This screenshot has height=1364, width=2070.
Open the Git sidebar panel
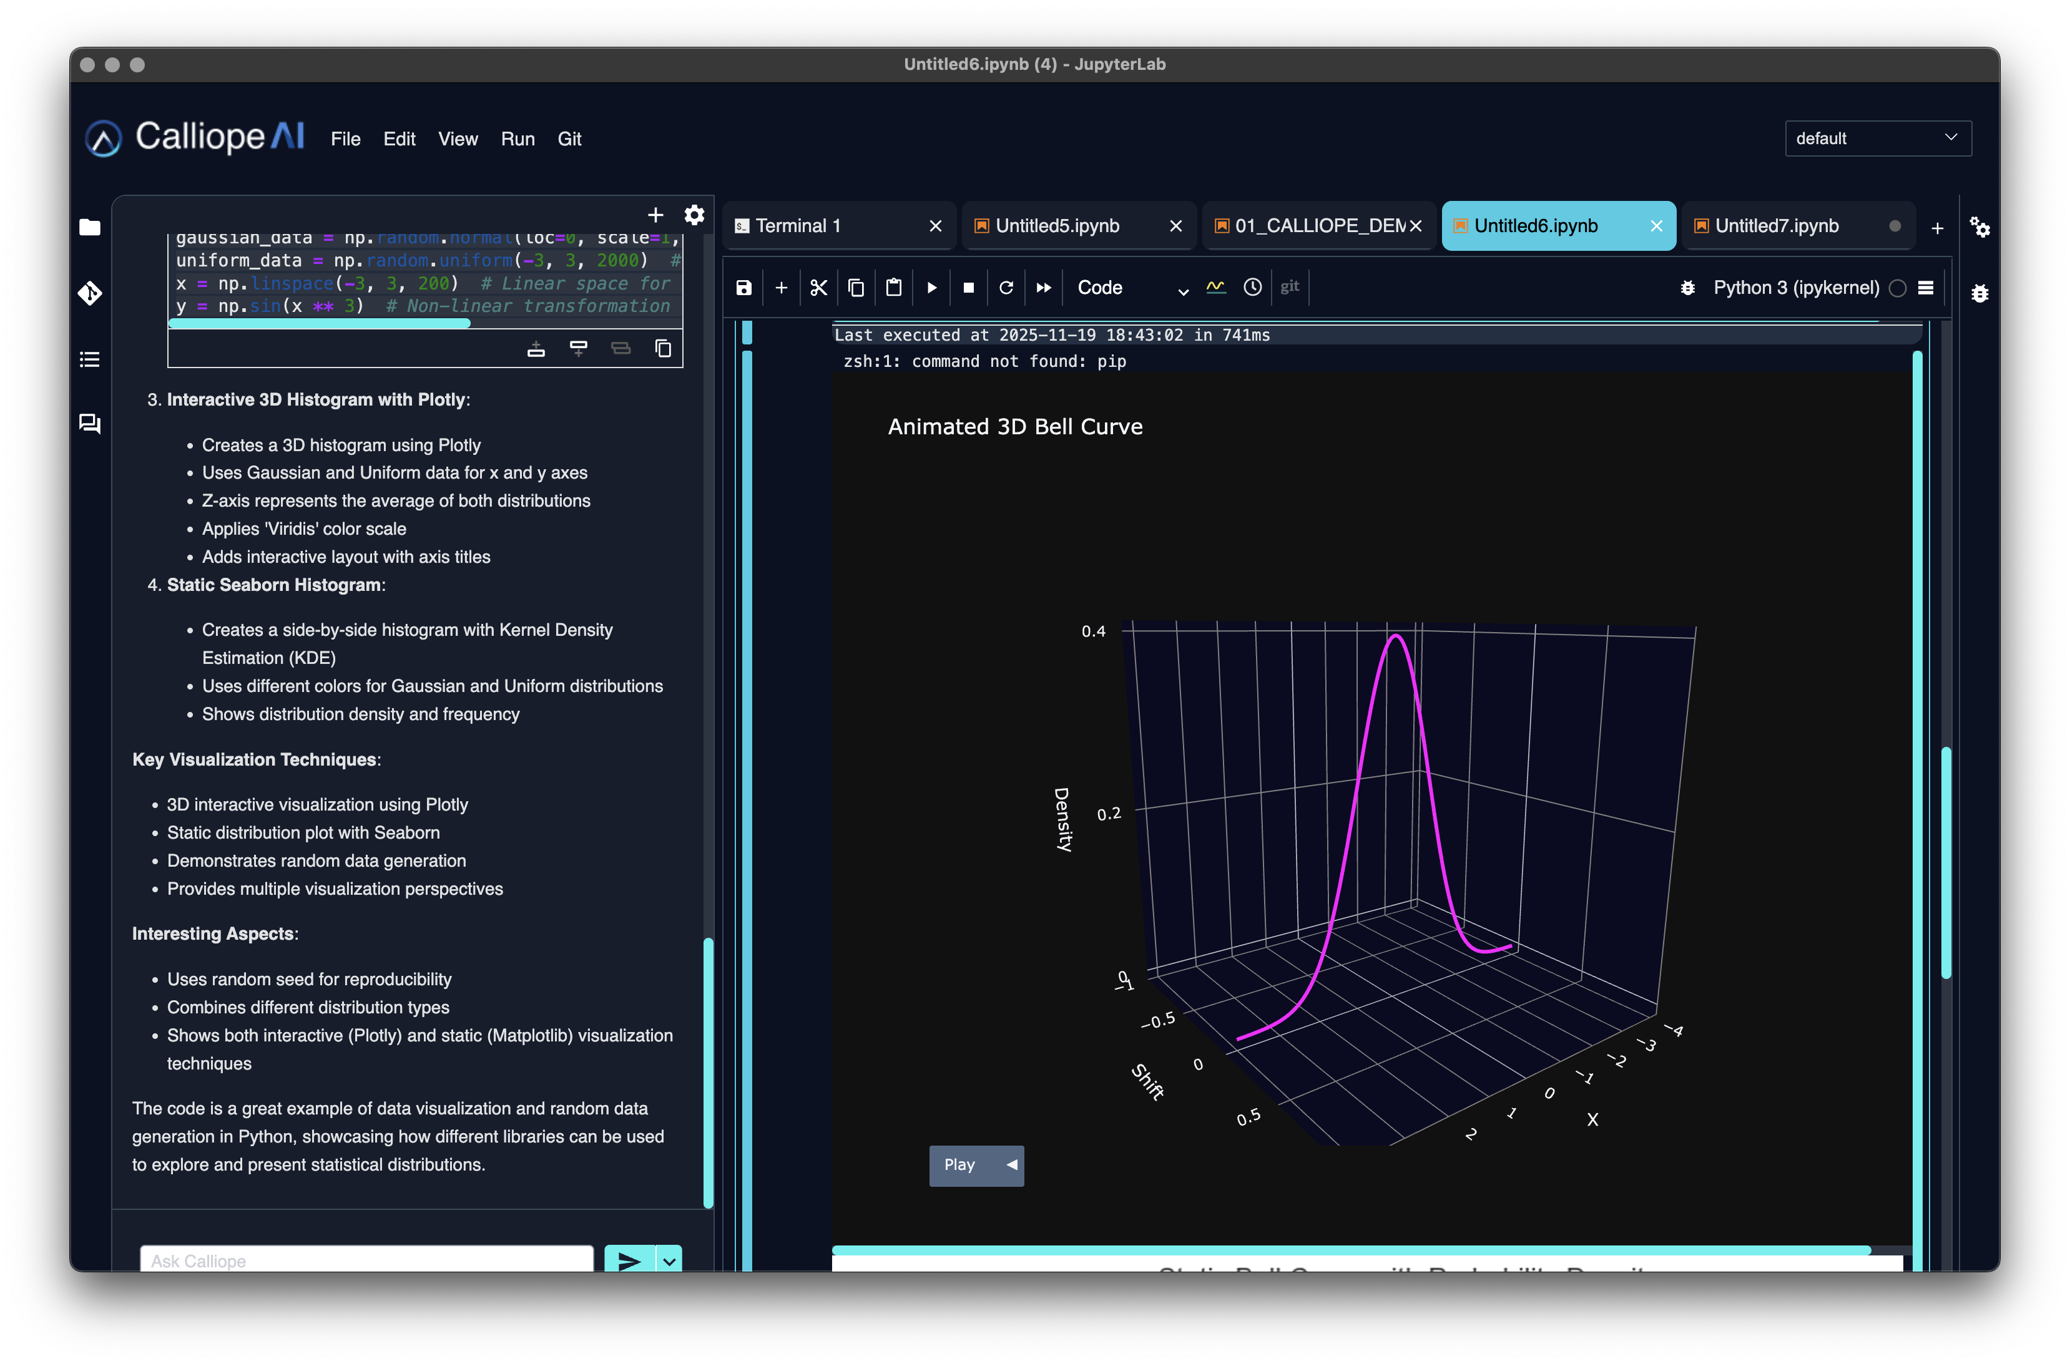90,293
